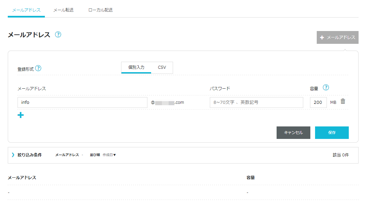Focus the address field containing info
The width and height of the screenshot is (367, 206).
point(82,102)
